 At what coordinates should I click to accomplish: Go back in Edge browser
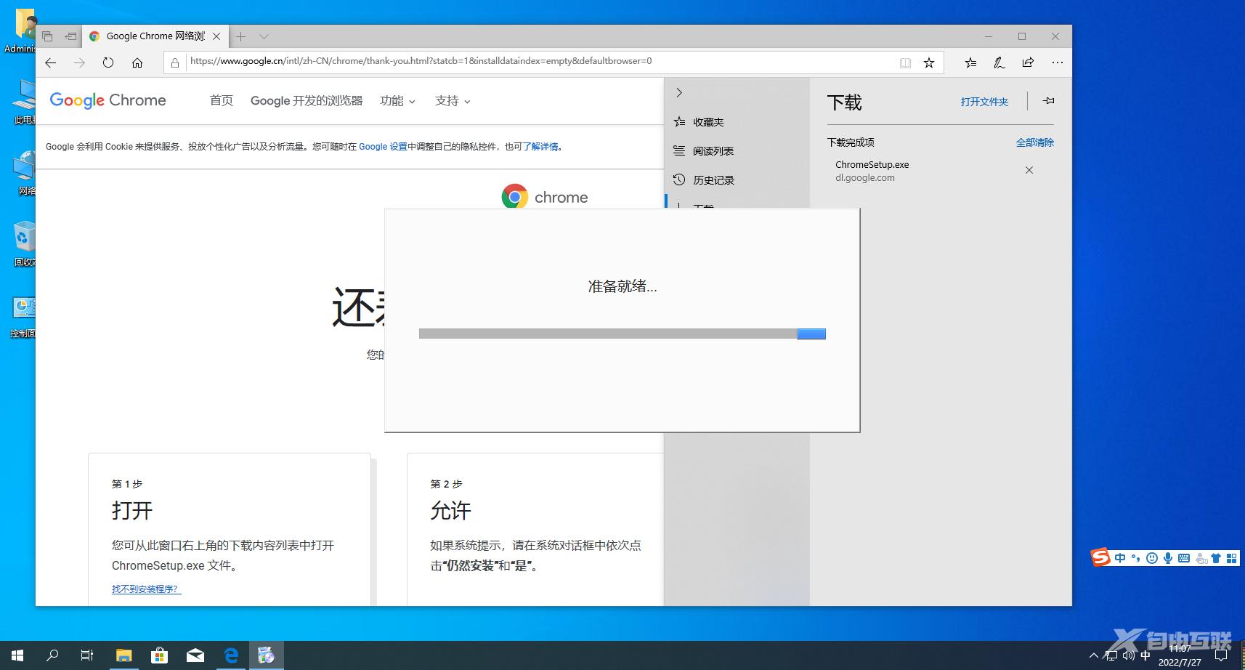(x=50, y=62)
